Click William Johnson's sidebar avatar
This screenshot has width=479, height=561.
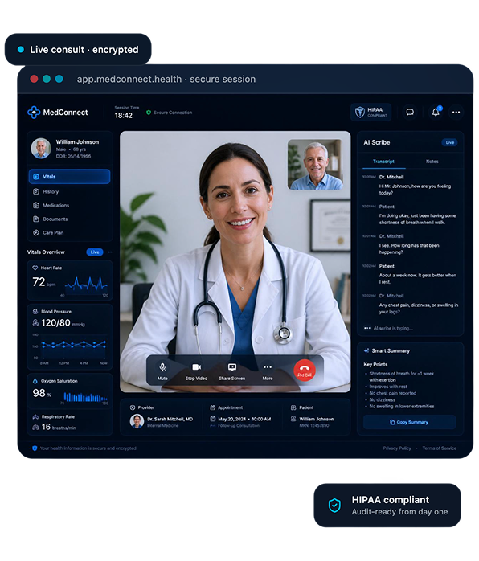point(41,149)
